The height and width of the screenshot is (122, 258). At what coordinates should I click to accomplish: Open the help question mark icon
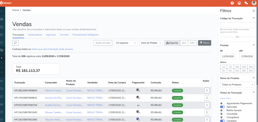tap(232, 3)
